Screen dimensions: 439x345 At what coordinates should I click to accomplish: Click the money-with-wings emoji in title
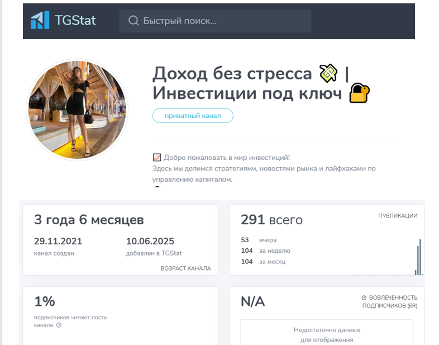pos(328,73)
